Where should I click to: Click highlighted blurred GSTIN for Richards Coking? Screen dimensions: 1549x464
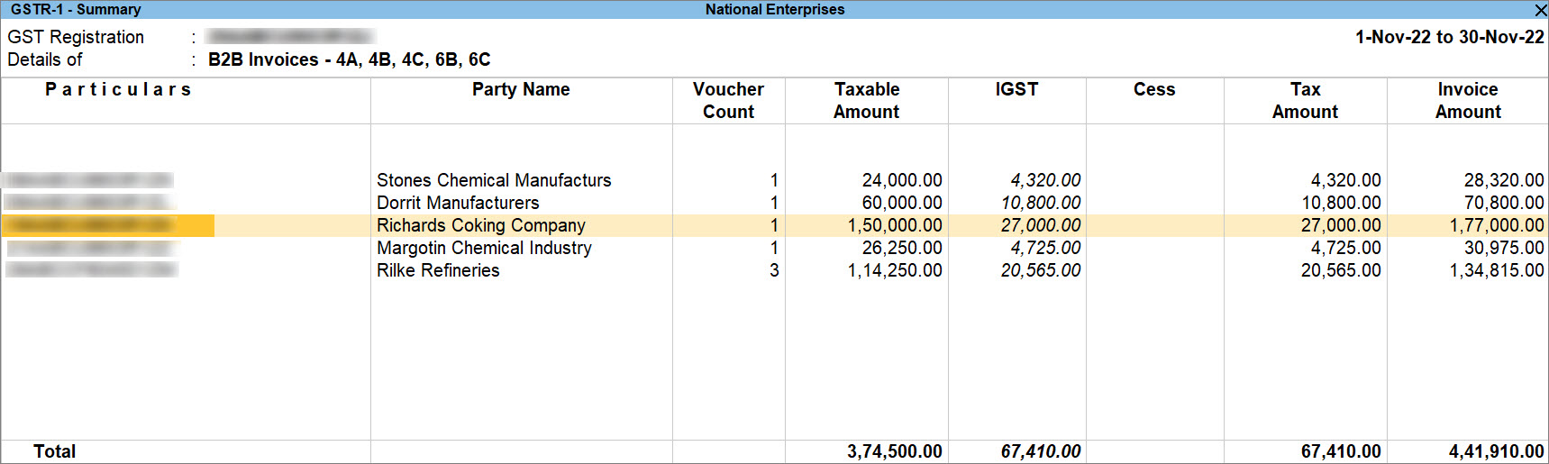(x=108, y=225)
